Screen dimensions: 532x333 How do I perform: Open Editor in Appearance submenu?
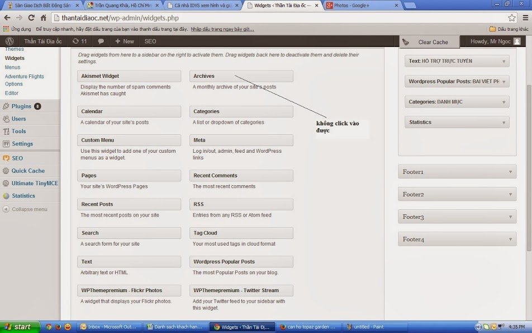tap(12, 93)
